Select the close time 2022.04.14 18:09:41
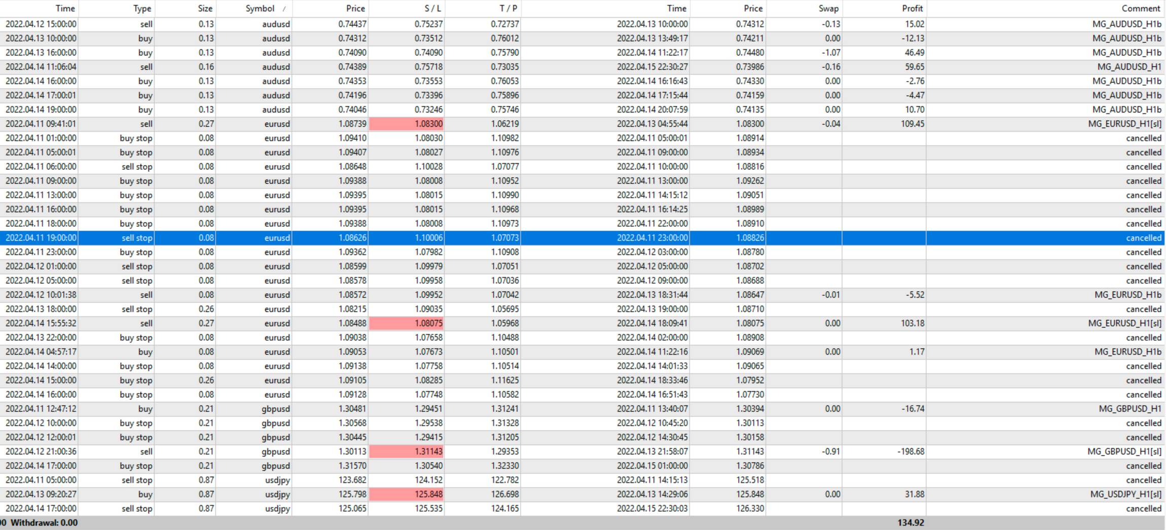 [652, 323]
